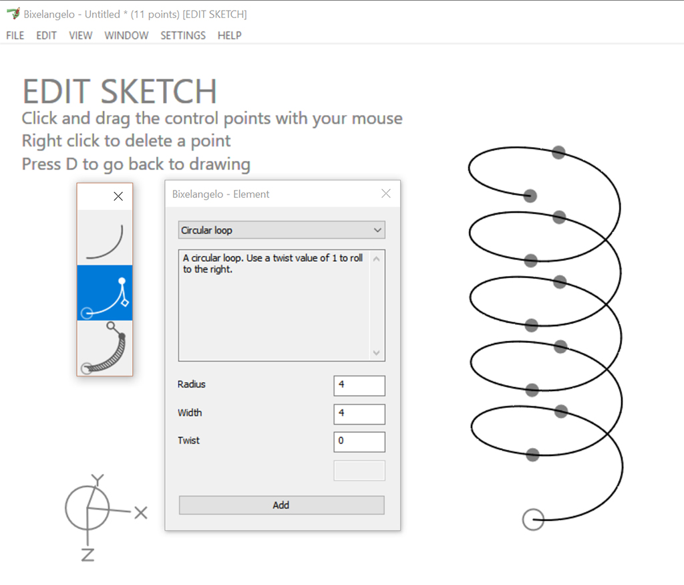Open the SETTINGS menu
684x585 pixels.
click(x=183, y=35)
